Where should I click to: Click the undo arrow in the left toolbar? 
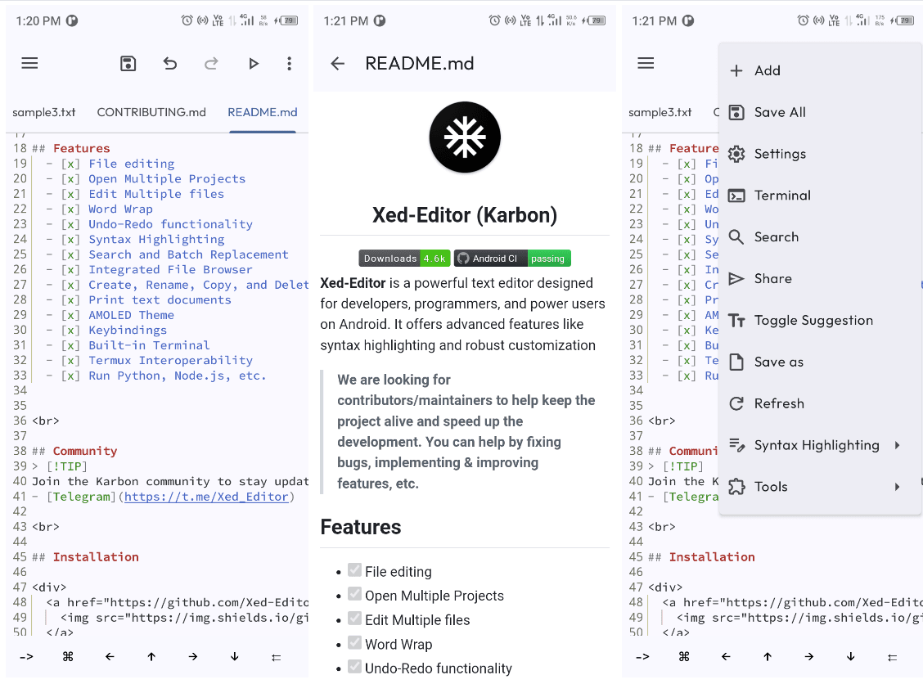170,63
